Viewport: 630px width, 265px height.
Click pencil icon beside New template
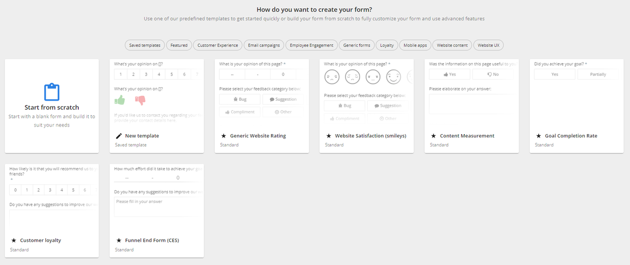tap(119, 136)
